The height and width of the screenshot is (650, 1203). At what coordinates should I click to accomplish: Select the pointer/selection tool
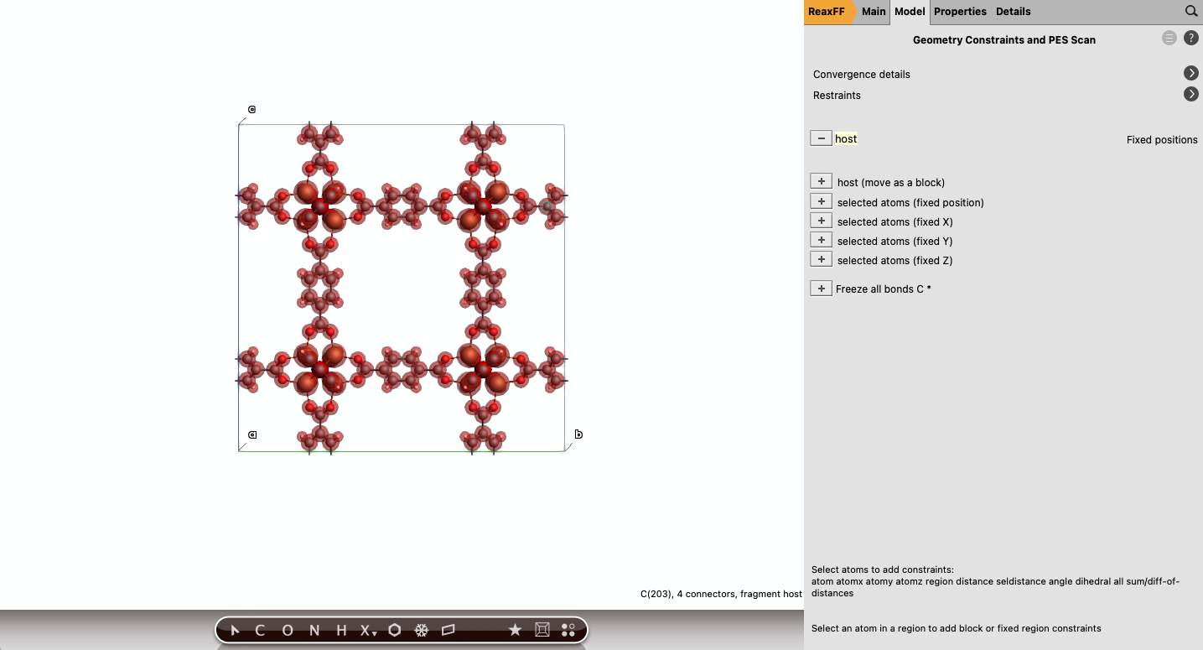point(234,630)
